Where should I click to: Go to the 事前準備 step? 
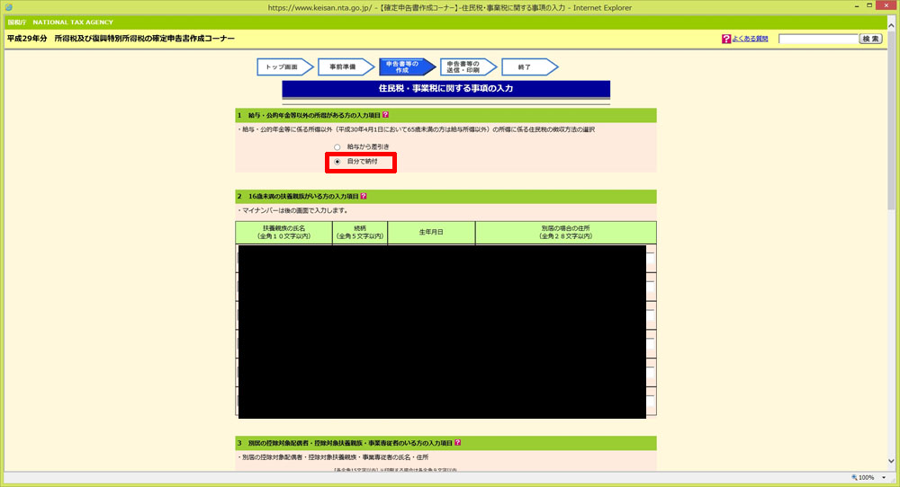click(346, 67)
